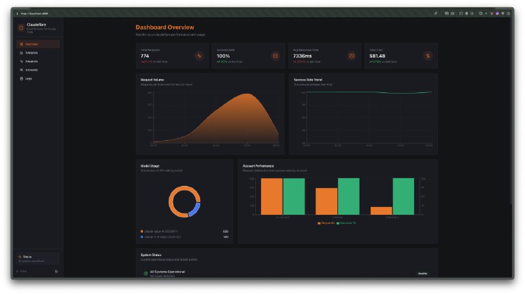Click the green All Systems Operational check icon
Viewport: 525px width, 294px height.
coord(146,273)
